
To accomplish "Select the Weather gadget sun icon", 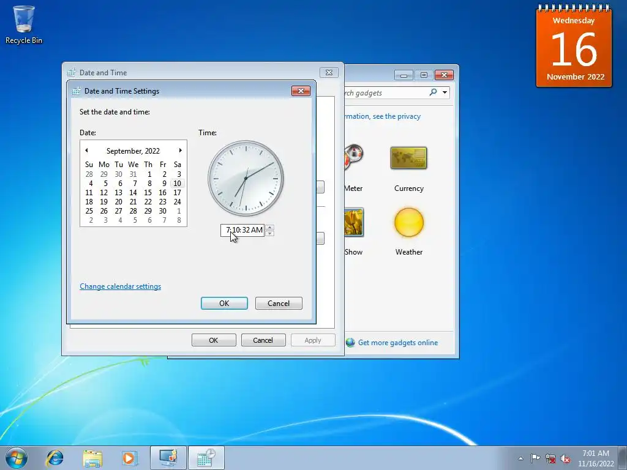I will coord(408,223).
